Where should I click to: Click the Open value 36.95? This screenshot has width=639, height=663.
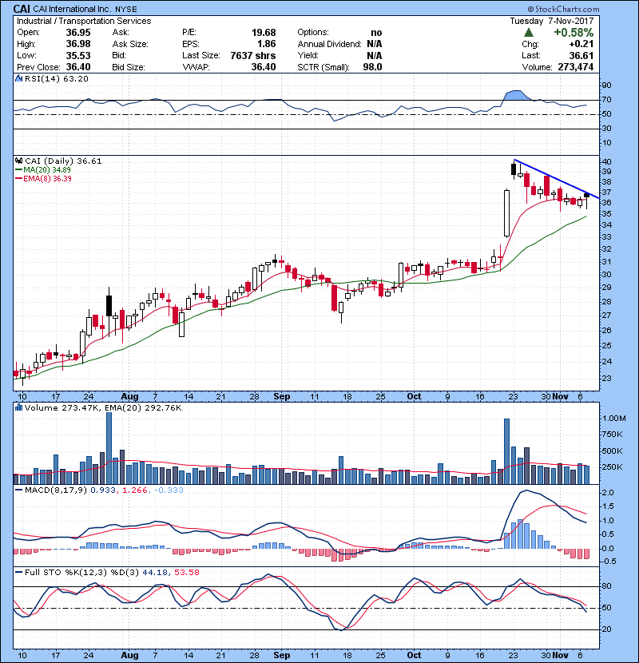click(x=78, y=33)
